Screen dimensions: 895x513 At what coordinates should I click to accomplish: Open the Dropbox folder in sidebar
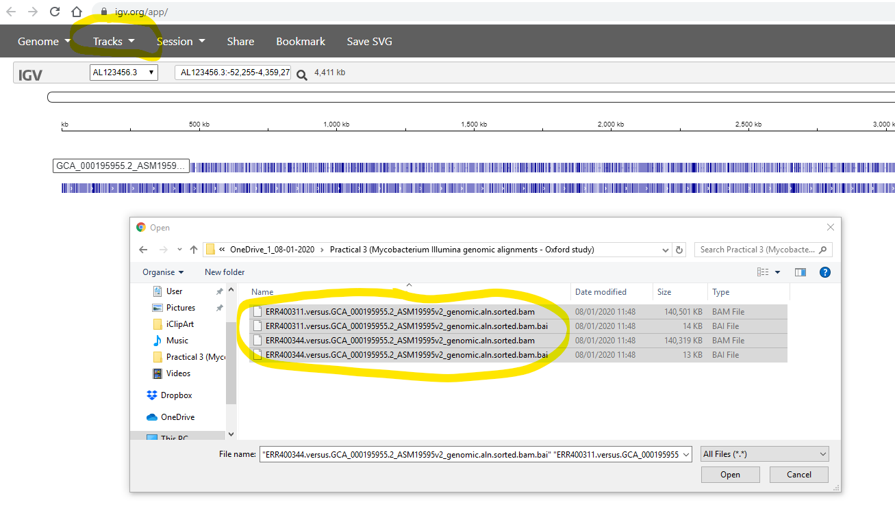click(x=176, y=395)
